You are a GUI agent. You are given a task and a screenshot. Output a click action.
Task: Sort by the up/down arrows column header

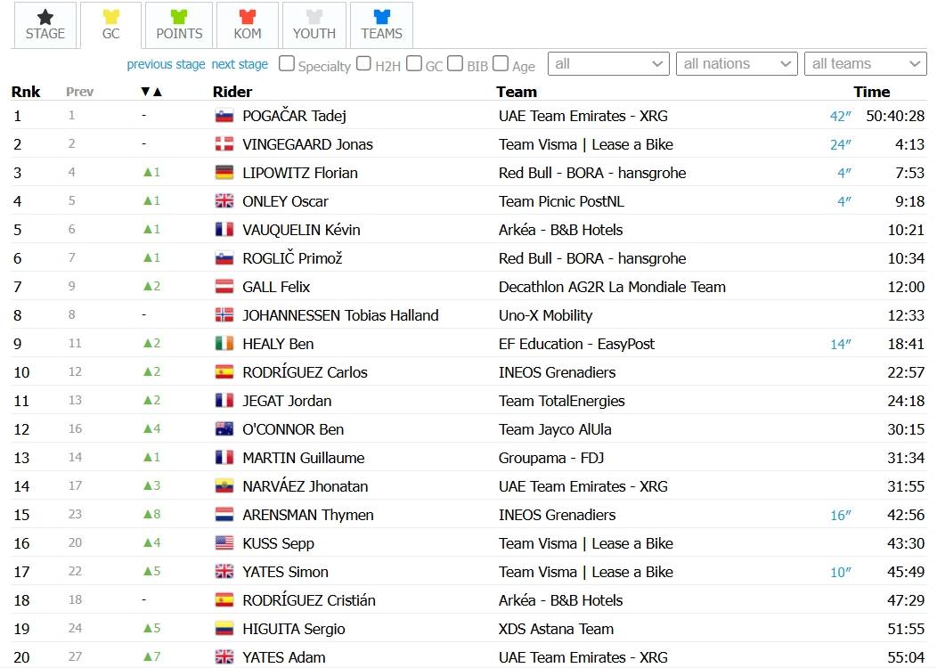pos(151,92)
